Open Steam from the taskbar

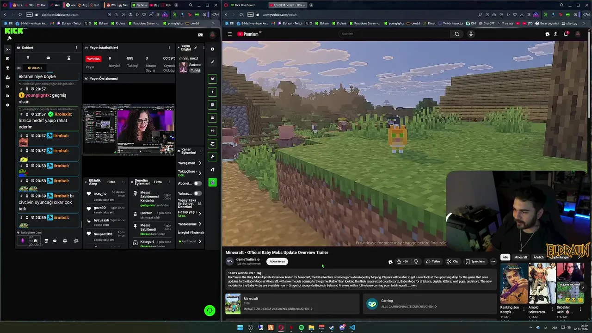pyautogui.click(x=332, y=327)
